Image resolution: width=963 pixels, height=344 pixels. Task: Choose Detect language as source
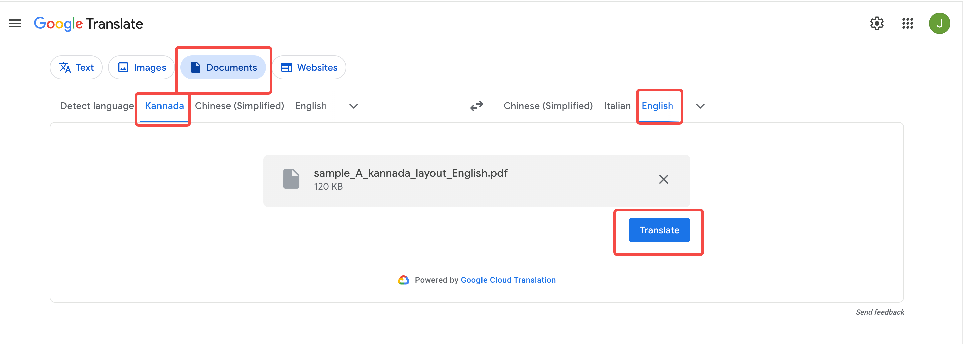97,106
